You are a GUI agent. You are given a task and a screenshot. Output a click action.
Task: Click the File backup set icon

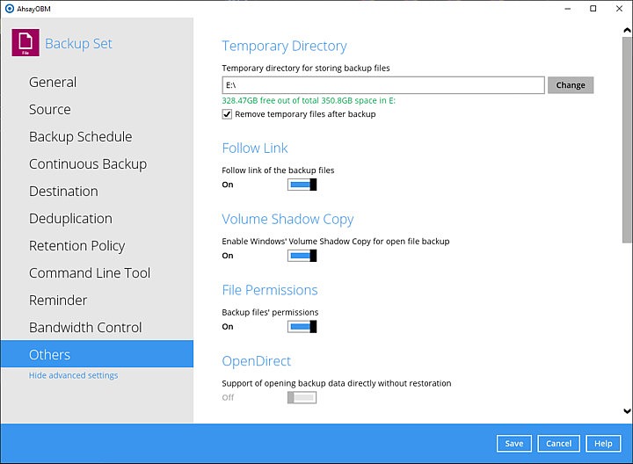tap(25, 43)
